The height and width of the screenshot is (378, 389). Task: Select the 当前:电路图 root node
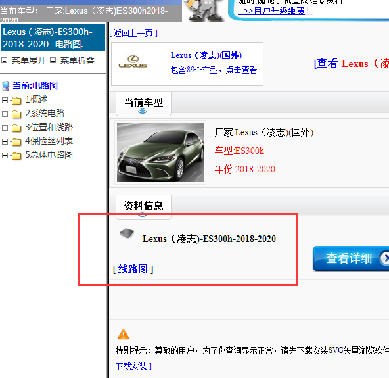(x=35, y=85)
